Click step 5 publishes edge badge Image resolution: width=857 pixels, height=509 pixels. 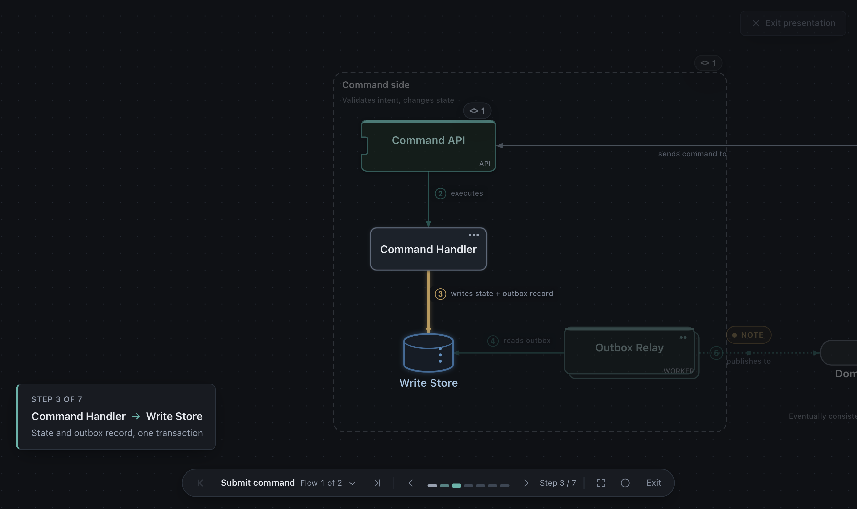click(716, 353)
